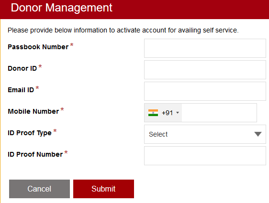Click the Passbook Number label
The height and width of the screenshot is (203, 269).
tap(38, 47)
